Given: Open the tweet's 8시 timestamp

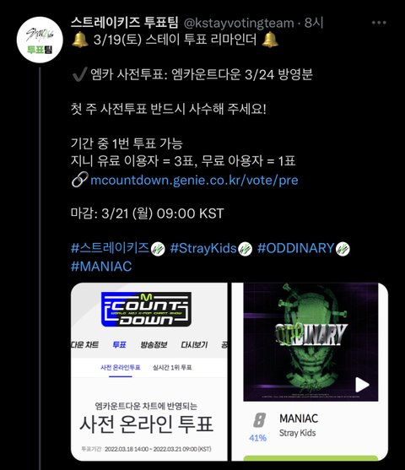Looking at the screenshot, I should (314, 23).
